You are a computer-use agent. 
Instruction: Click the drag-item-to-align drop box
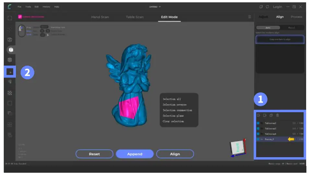[280, 39]
